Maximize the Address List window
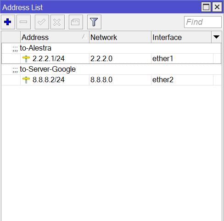This screenshot has height=221, width=224. pyautogui.click(x=206, y=7)
